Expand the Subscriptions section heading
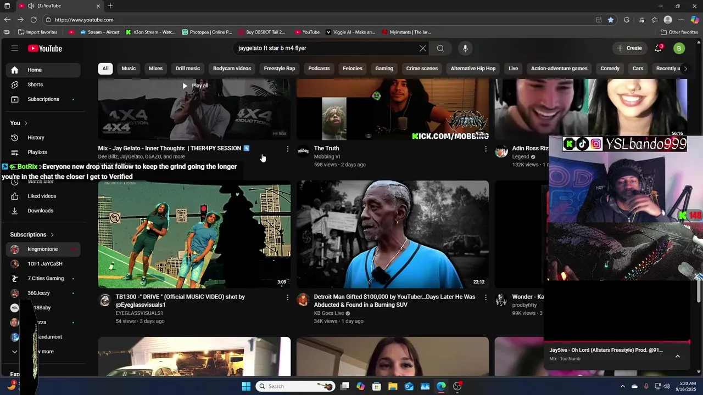The width and height of the screenshot is (703, 395). point(32,234)
